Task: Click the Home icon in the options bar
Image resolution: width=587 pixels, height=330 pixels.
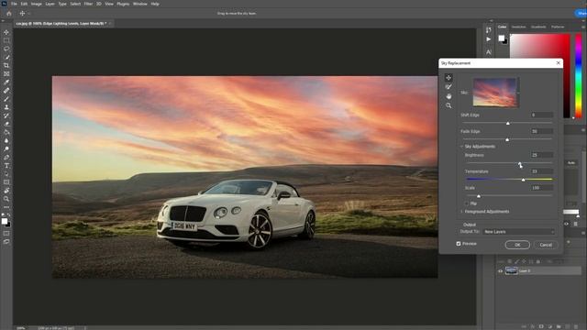Action: [x=9, y=13]
